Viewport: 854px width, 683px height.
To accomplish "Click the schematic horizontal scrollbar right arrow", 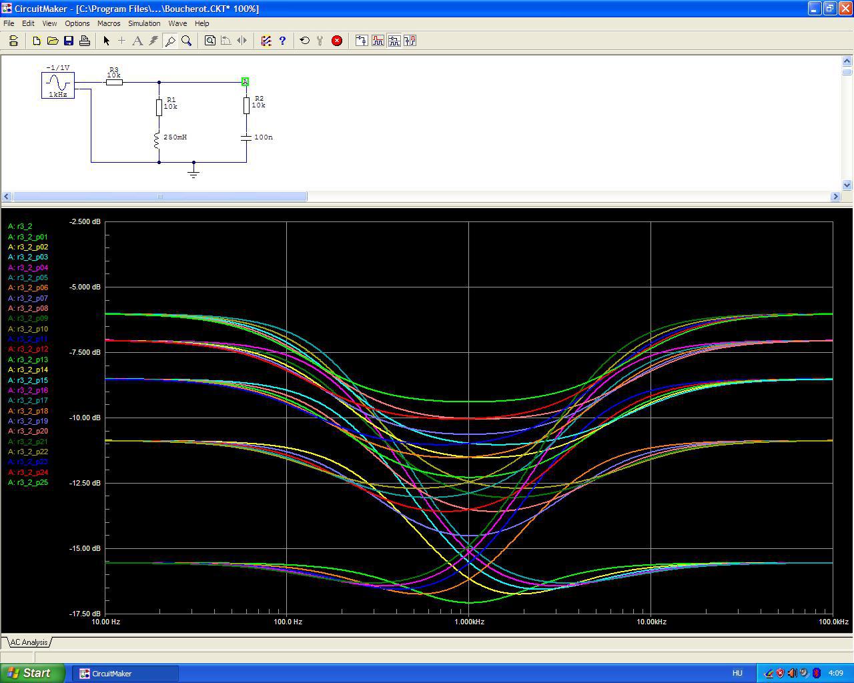I will 835,196.
